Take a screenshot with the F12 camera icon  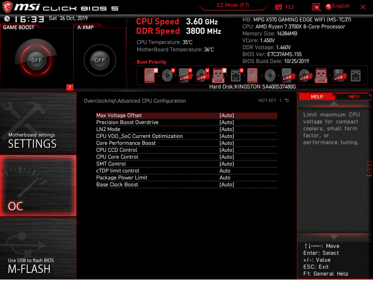click(278, 7)
